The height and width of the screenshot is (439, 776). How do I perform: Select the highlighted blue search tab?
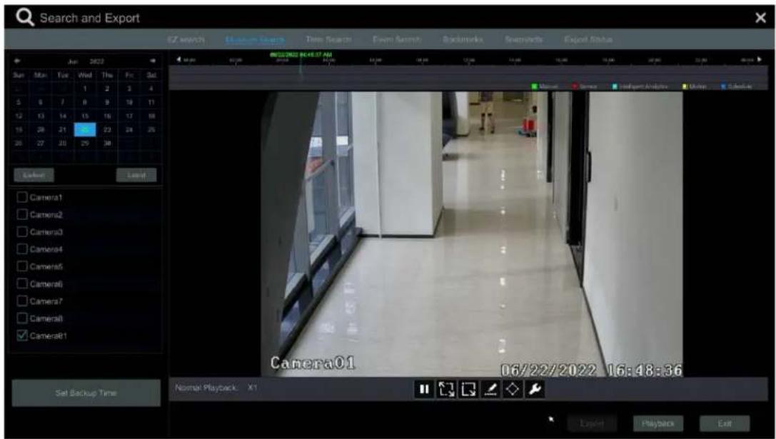tap(255, 39)
